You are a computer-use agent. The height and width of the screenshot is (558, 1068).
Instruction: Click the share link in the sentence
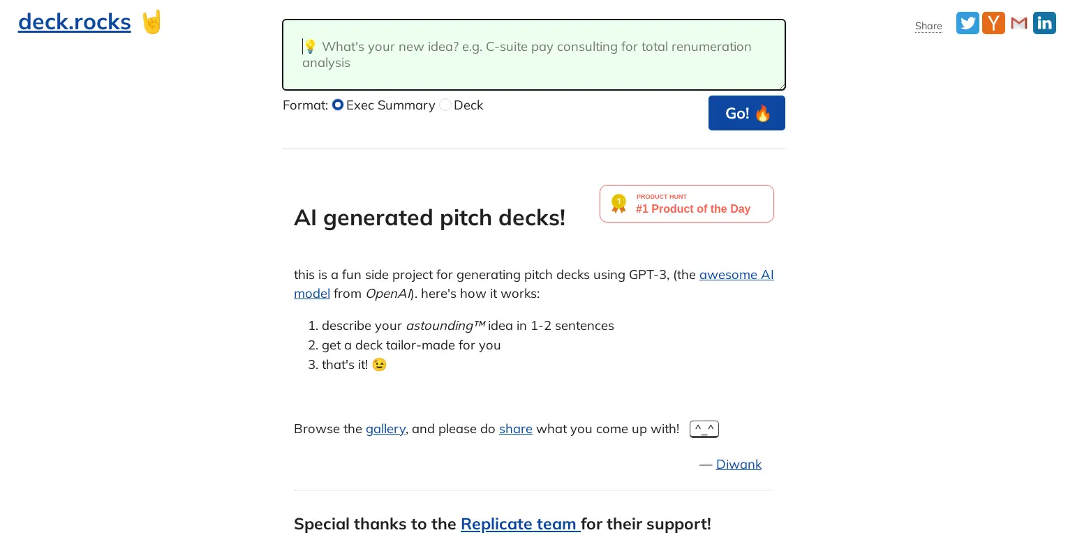coord(515,428)
